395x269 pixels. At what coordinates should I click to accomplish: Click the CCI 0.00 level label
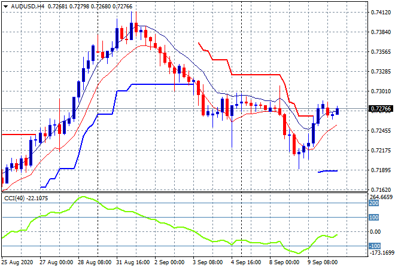[x=374, y=231]
